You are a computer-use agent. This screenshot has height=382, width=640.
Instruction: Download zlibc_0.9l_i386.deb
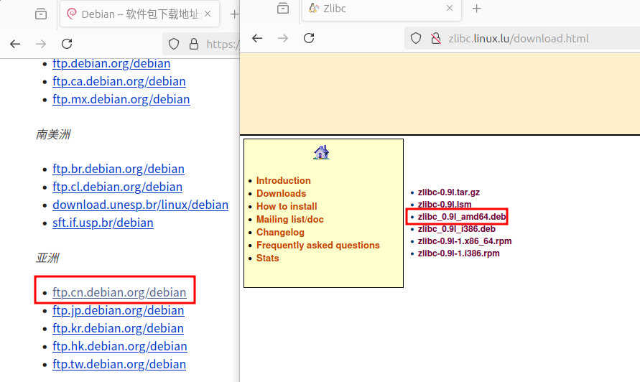coord(456,229)
